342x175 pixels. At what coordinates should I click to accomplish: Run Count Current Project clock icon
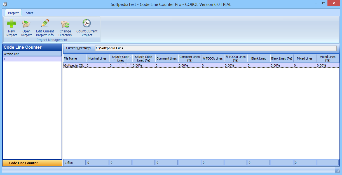tap(87, 23)
